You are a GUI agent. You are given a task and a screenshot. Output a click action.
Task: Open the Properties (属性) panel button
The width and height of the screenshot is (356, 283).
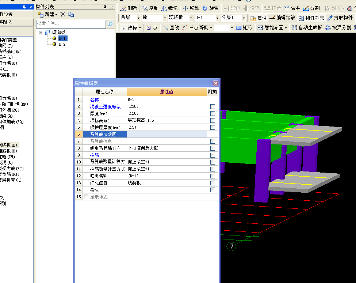(x=259, y=18)
